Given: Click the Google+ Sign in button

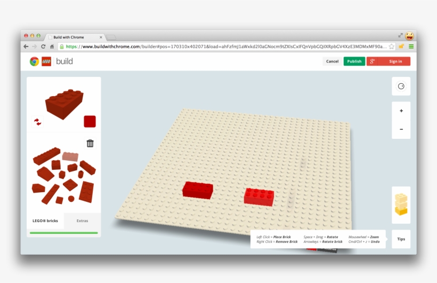Looking at the screenshot, I should tap(389, 61).
